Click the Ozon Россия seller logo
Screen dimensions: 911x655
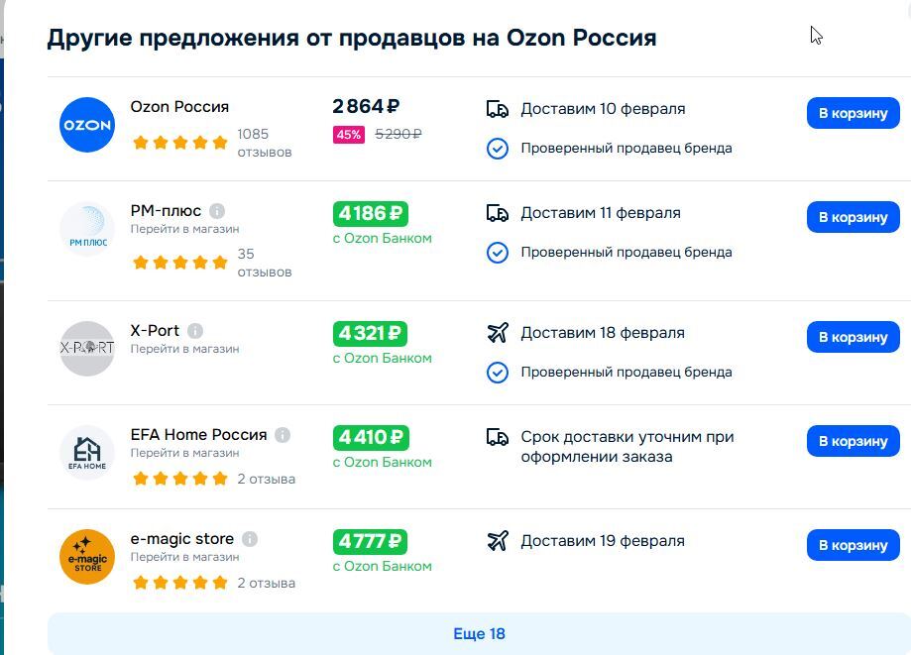click(87, 125)
